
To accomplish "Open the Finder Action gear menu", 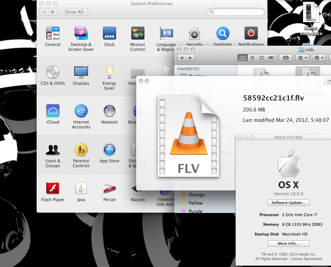I will 319,58.
